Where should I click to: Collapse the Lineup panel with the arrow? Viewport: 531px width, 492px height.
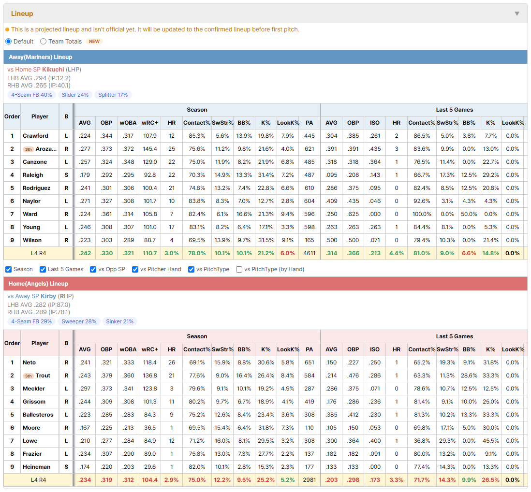click(517, 14)
